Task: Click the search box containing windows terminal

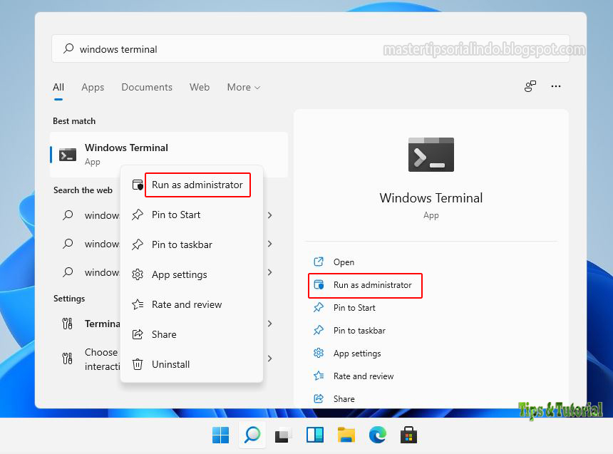Action: tap(310, 48)
